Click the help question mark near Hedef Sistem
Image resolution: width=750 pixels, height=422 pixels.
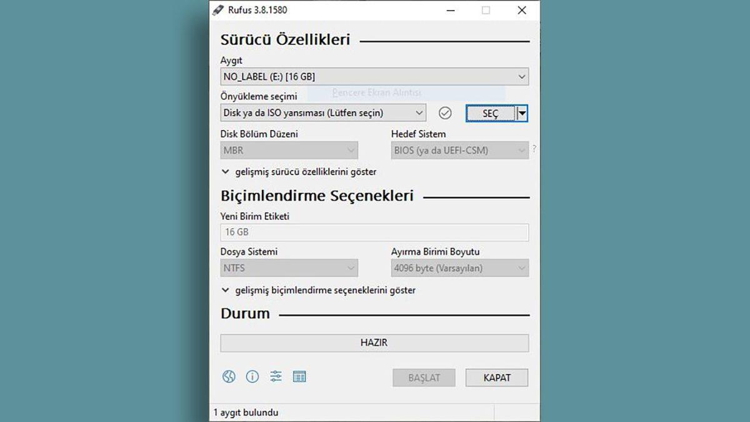coord(536,150)
